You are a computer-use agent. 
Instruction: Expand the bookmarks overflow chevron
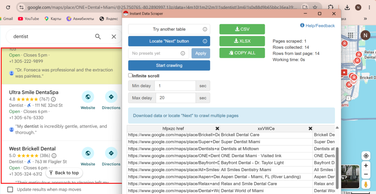365,19
